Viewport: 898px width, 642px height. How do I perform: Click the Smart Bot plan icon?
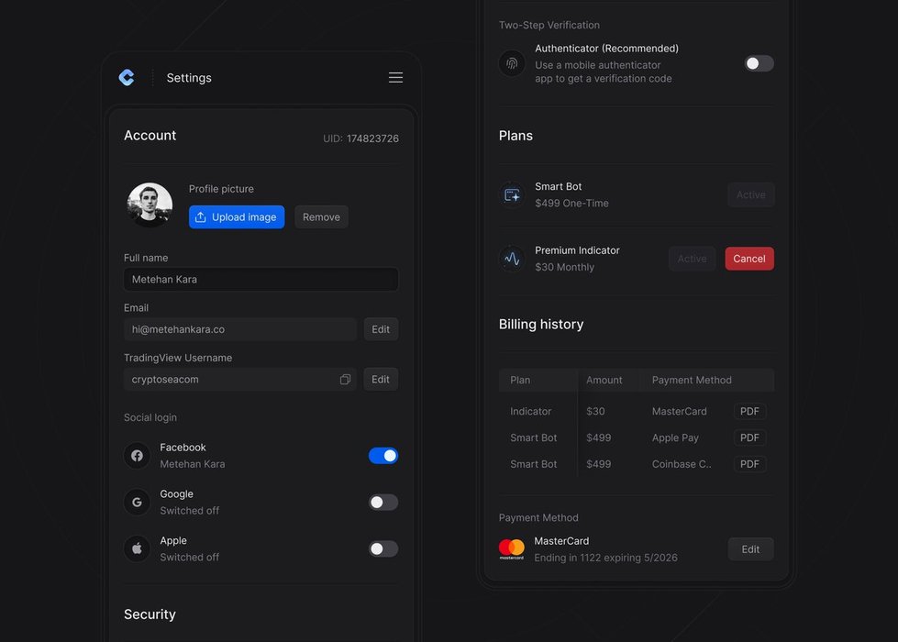tap(512, 194)
